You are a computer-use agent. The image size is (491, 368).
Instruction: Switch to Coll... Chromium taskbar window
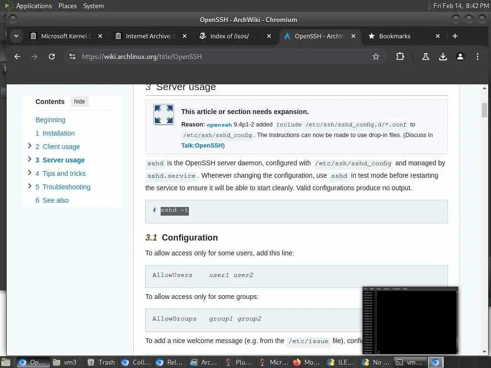point(136,362)
